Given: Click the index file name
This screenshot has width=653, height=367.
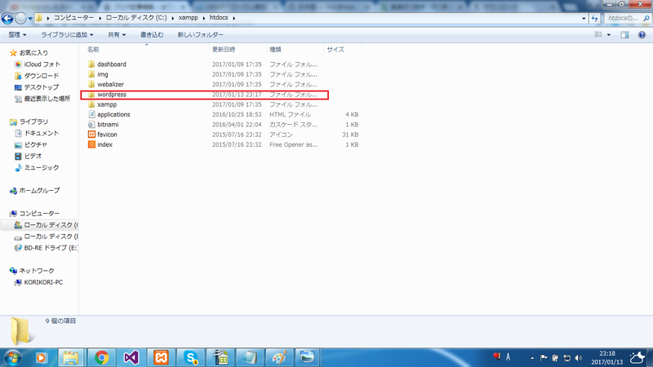Looking at the screenshot, I should coord(105,144).
